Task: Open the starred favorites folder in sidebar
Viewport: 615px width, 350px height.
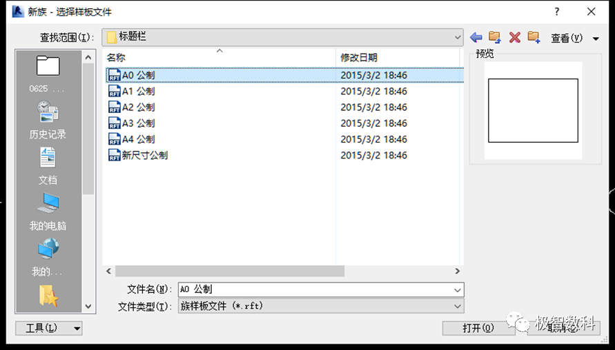Action: click(48, 296)
